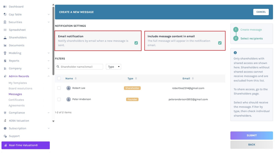Open the Dashboard icon in sidebar
This screenshot has height=153, width=275.
pos(5,7)
